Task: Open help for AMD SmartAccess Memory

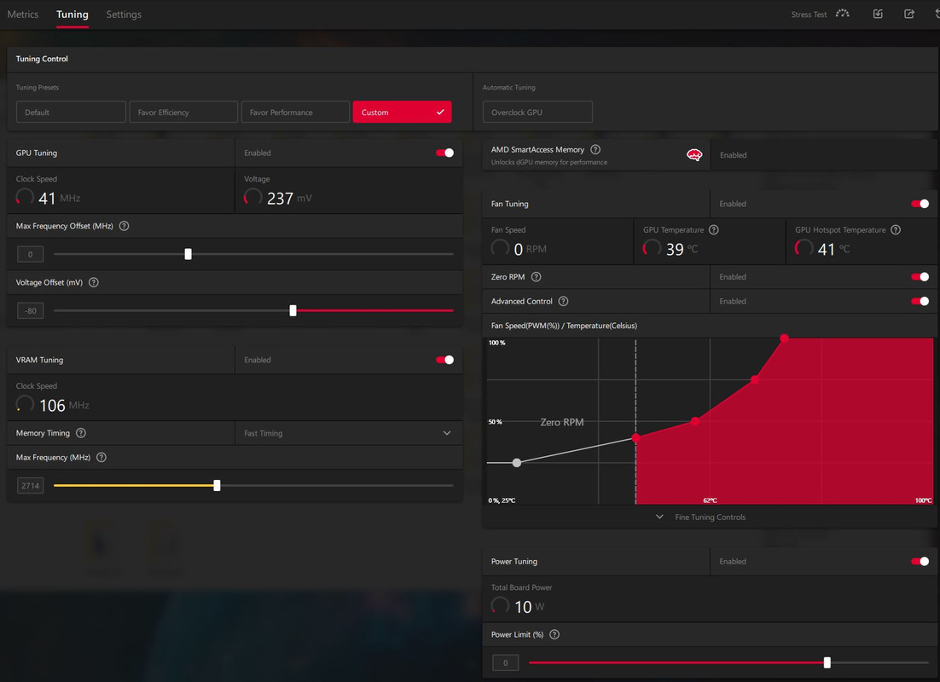Action: (595, 149)
